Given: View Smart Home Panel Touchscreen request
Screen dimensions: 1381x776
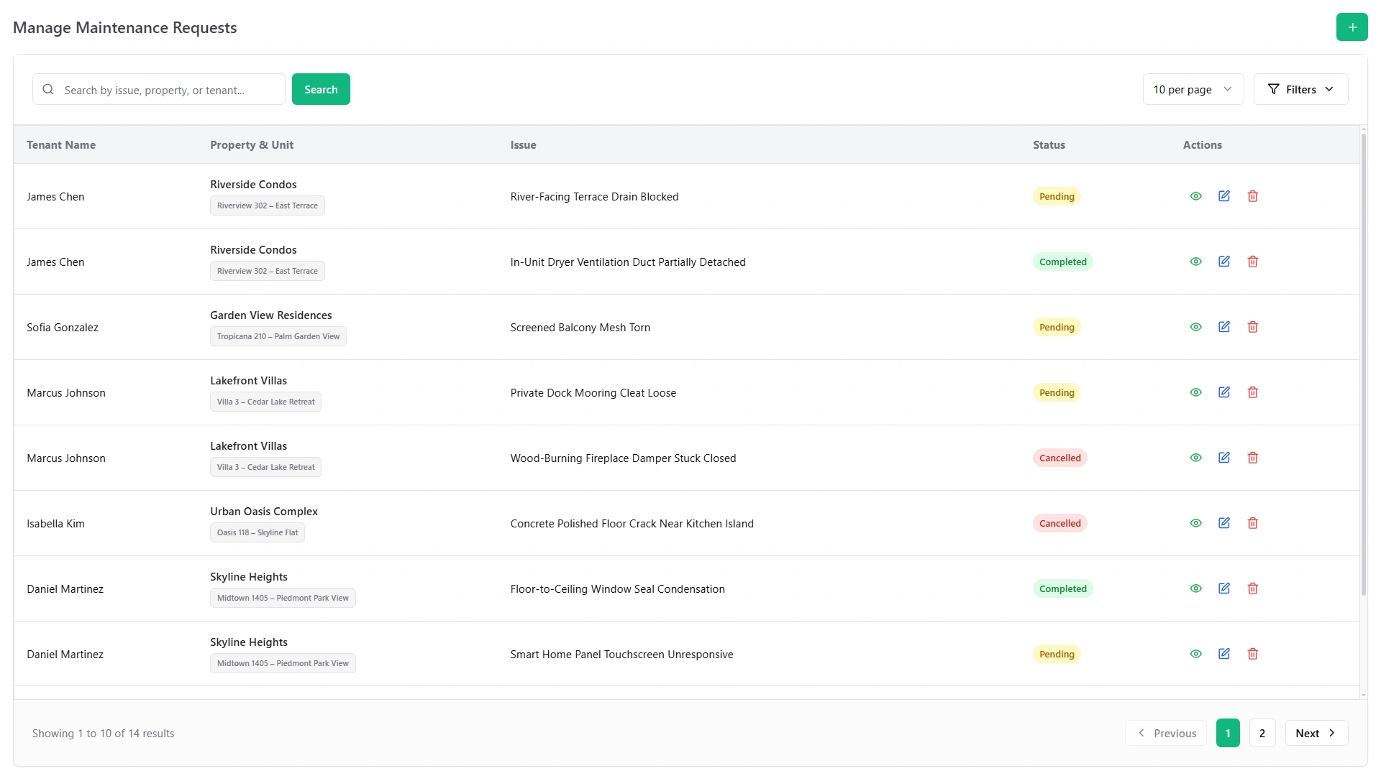Looking at the screenshot, I should click(1195, 654).
